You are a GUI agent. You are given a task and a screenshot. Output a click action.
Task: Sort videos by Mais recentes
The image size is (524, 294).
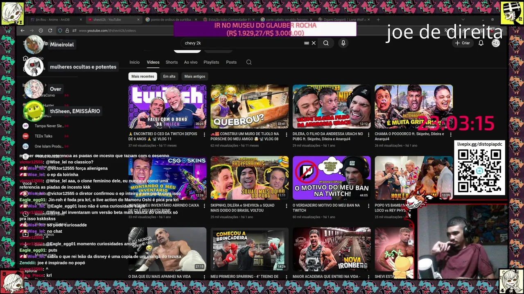point(143,76)
